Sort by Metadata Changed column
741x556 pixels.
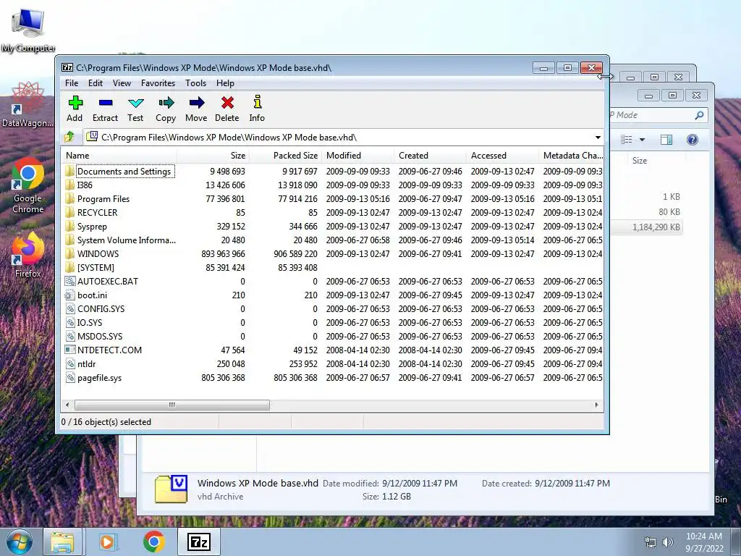tap(572, 156)
